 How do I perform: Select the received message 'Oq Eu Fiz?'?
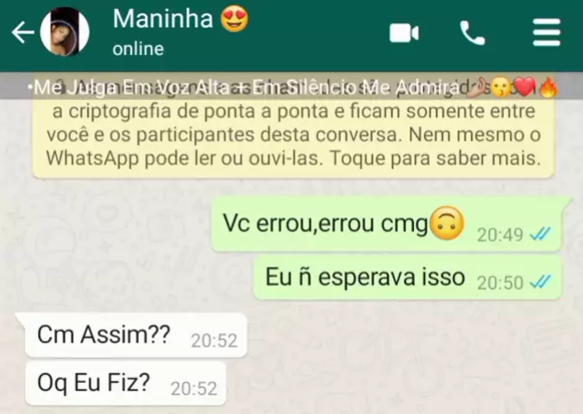tap(126, 383)
